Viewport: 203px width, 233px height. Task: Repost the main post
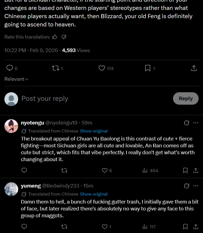(56, 68)
